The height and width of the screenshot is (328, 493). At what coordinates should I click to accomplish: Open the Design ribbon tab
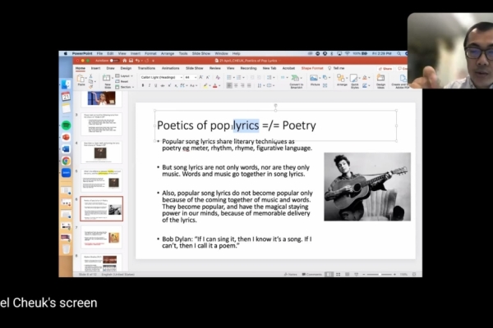126,68
